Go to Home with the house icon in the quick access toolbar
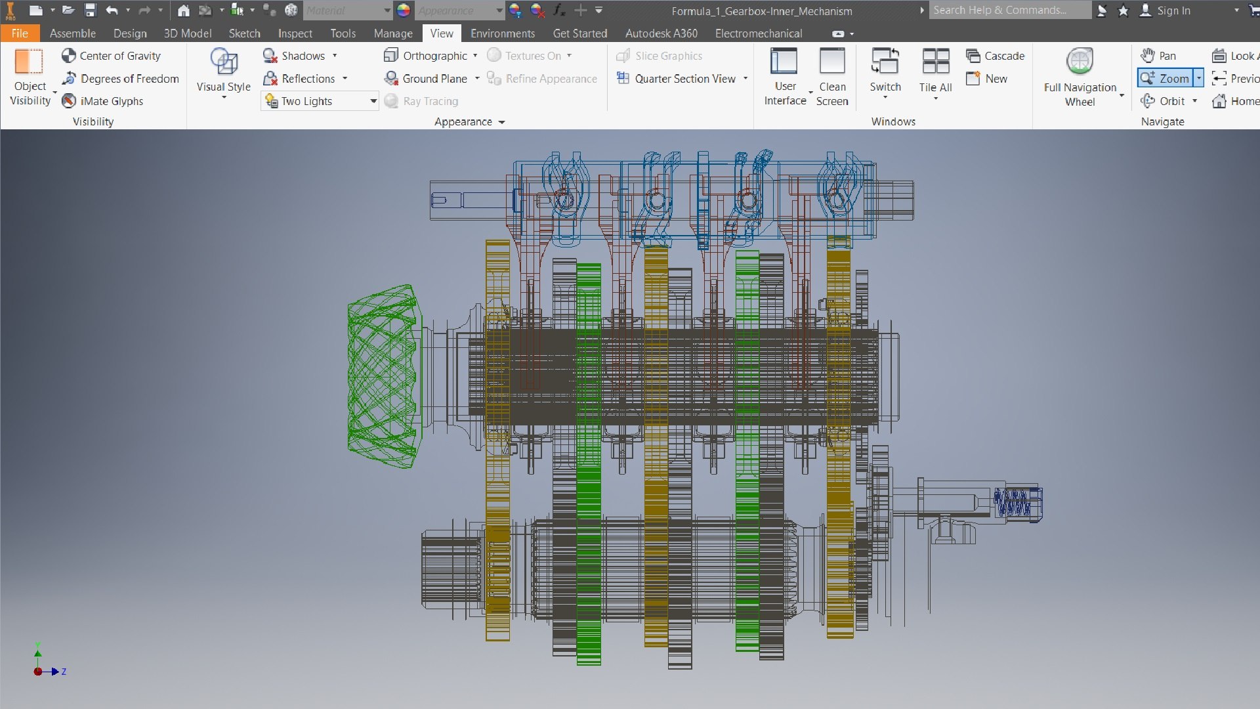1260x709 pixels. (x=184, y=10)
